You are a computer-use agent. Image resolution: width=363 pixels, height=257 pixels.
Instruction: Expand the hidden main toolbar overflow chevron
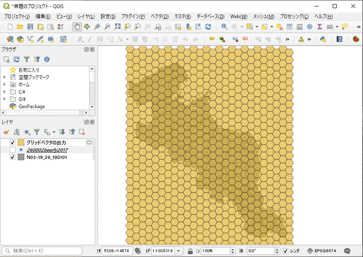(x=358, y=27)
